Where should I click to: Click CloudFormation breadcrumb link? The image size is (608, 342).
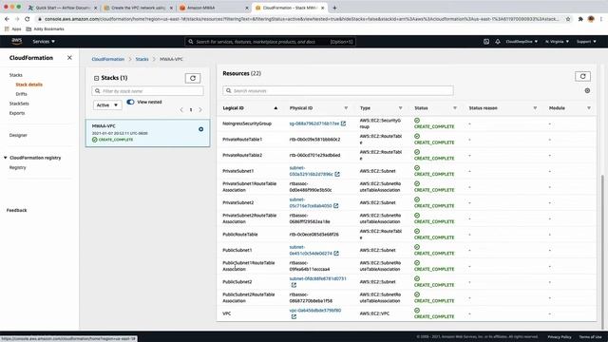(x=108, y=59)
